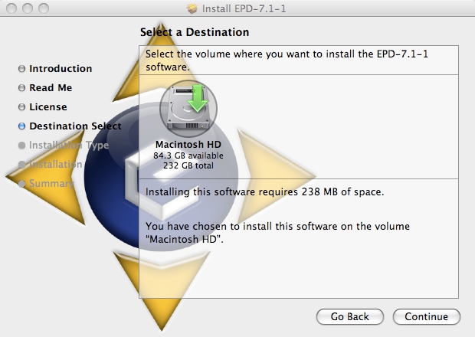
Task: Click the blue Destination Select bullet
Action: (x=21, y=126)
